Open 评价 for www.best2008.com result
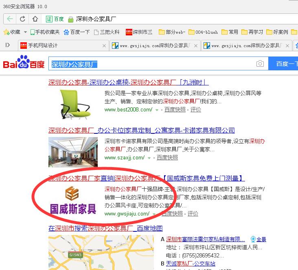The height and width of the screenshot is (270, 298). pos(195,109)
